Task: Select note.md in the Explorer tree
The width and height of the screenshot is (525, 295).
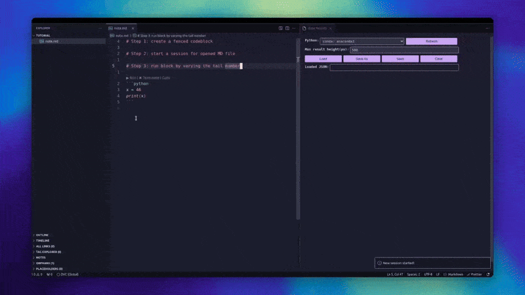Action: 69,41
